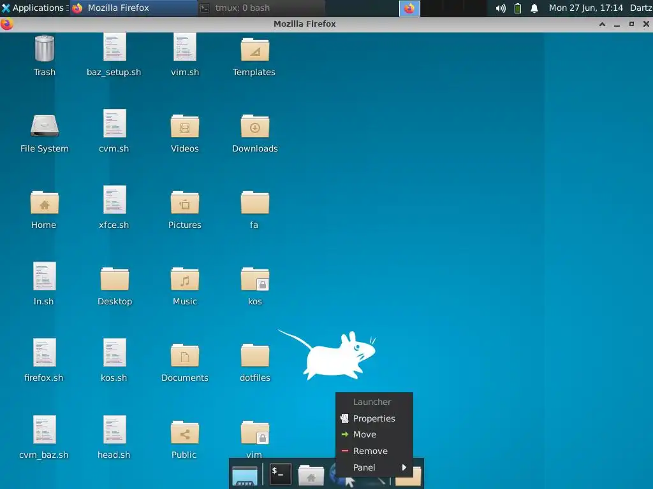Launch the terminal from the dock
This screenshot has height=489, width=653.
(281, 474)
